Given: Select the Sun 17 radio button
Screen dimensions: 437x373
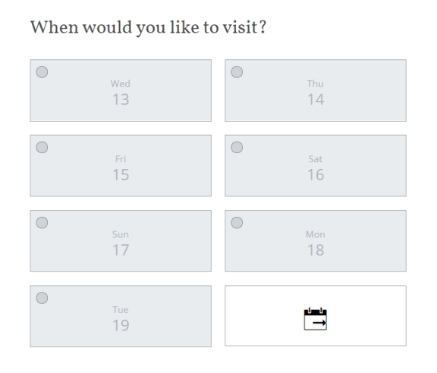Looking at the screenshot, I should (42, 223).
